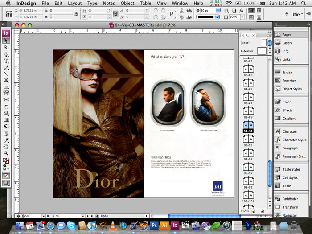Click the Rectangle Frame tool
Image resolution: width=312 pixels, height=234 pixels.
(x=6, y=80)
